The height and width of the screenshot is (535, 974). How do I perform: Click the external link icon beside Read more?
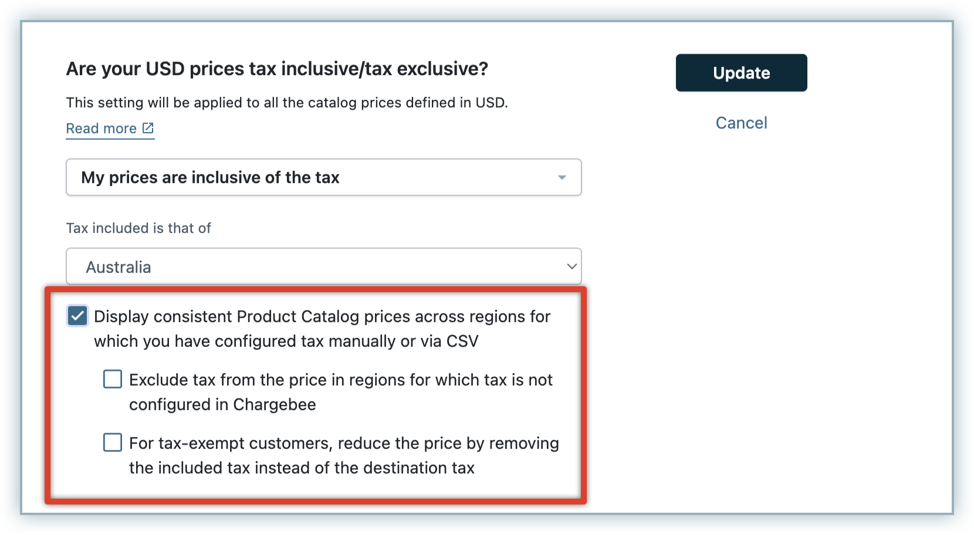[x=148, y=128]
